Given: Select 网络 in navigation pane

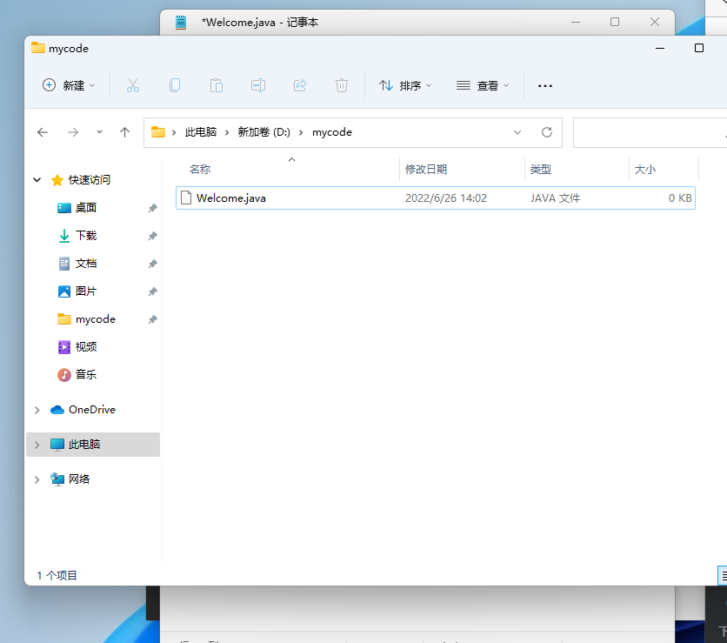Looking at the screenshot, I should click(x=79, y=479).
